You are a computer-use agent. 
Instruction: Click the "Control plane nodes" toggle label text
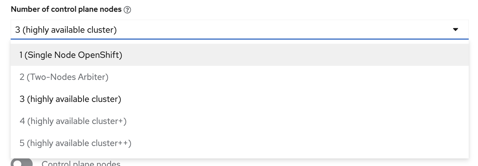pyautogui.click(x=81, y=164)
